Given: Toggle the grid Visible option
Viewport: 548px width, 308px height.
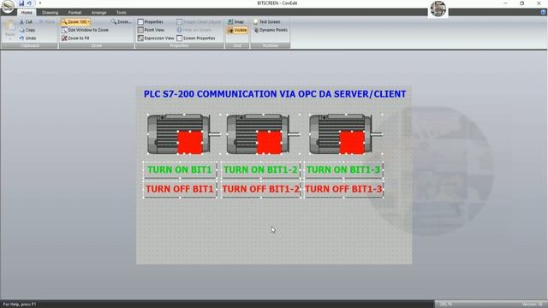Looking at the screenshot, I should pyautogui.click(x=237, y=30).
